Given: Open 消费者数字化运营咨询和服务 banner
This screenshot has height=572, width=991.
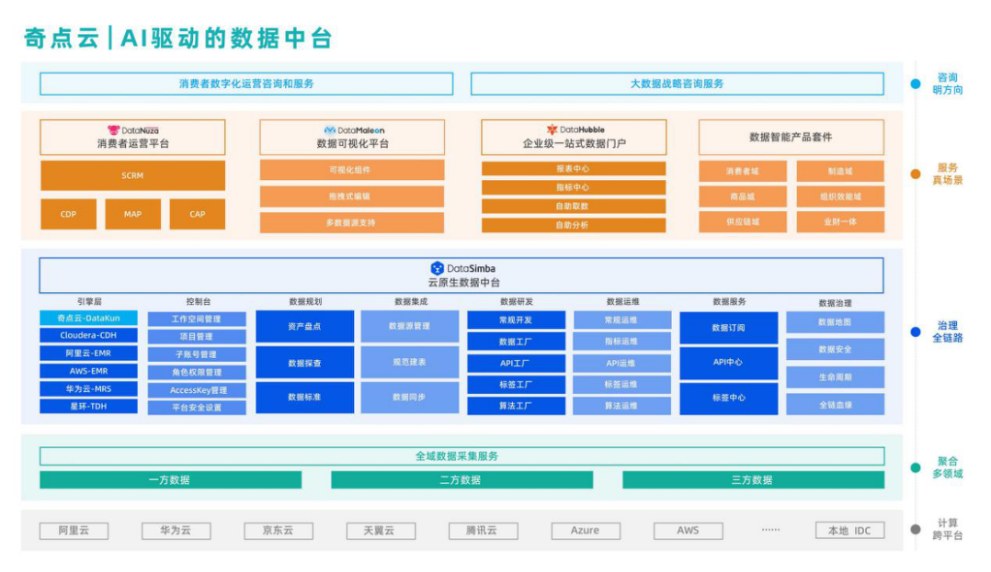Looking at the screenshot, I should click(x=246, y=84).
